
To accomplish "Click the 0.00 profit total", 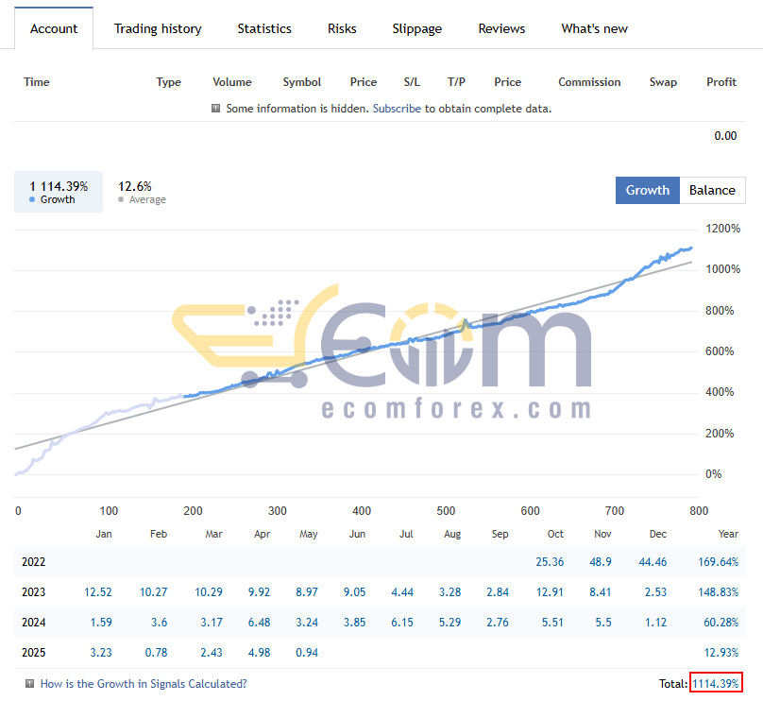I will (x=725, y=136).
